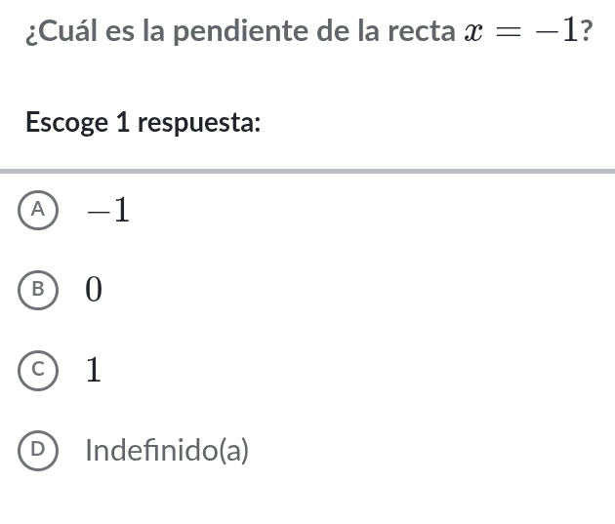Click the number "1" in "Escoge 1 respuesta"
The height and width of the screenshot is (524, 615).
click(x=123, y=124)
